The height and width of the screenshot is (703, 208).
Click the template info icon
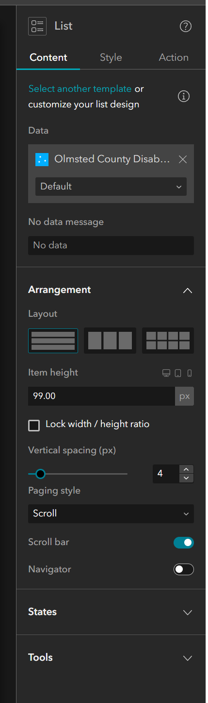(184, 96)
